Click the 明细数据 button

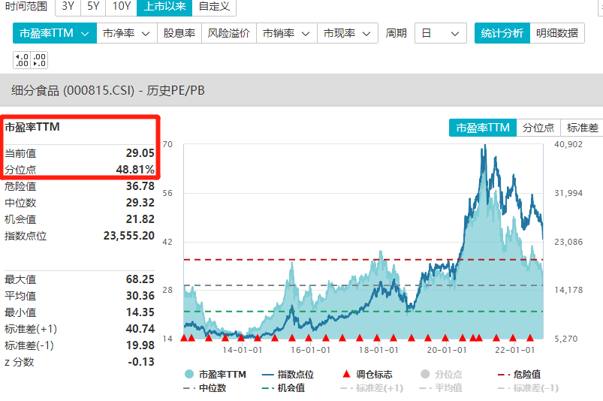click(x=556, y=34)
